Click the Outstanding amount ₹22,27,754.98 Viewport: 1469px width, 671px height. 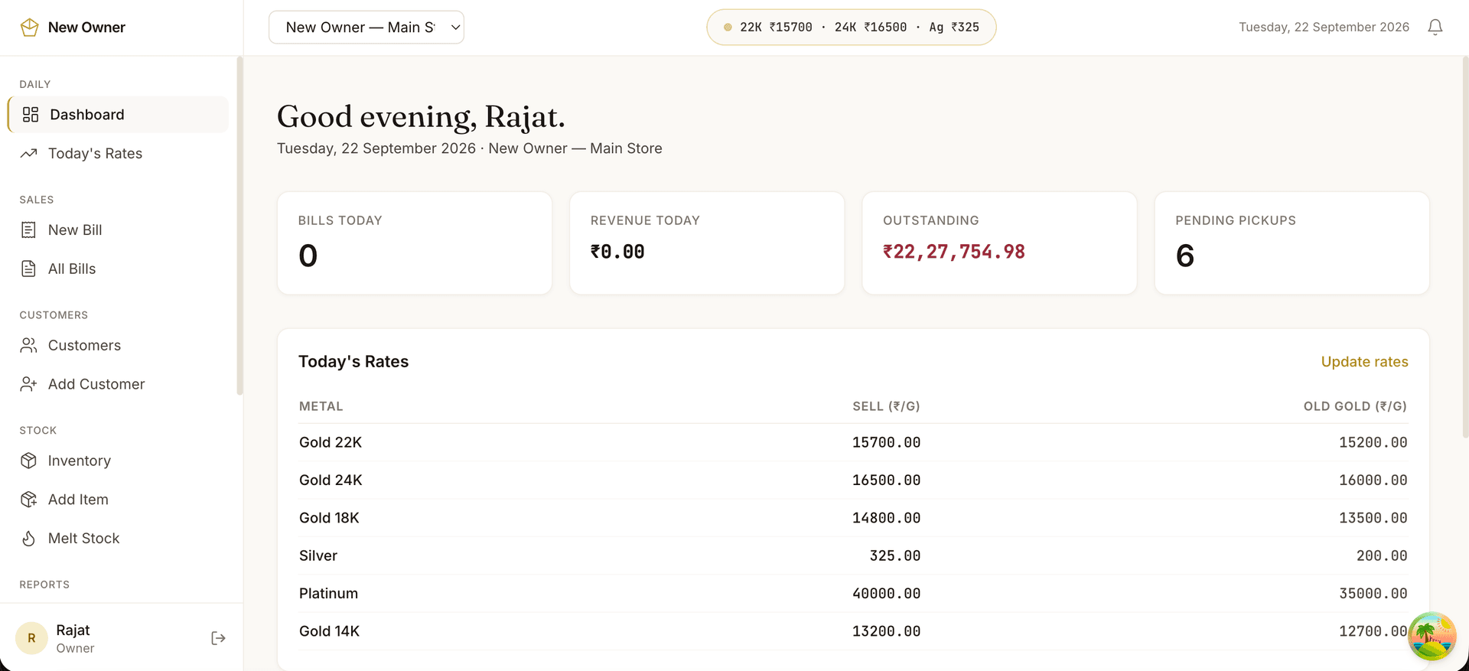coord(954,252)
